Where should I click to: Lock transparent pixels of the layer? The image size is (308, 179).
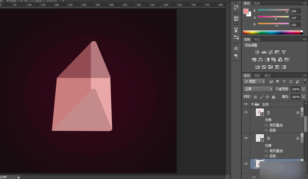pyautogui.click(x=255, y=97)
